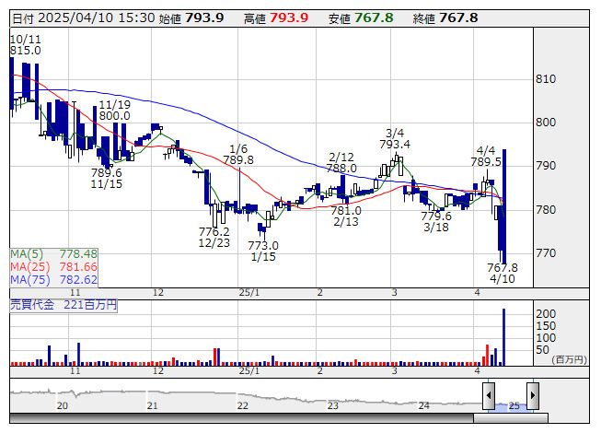Click the 767.8 4/10 low annotation
Image resolution: width=601 pixels, height=433 pixels.
pos(503,273)
